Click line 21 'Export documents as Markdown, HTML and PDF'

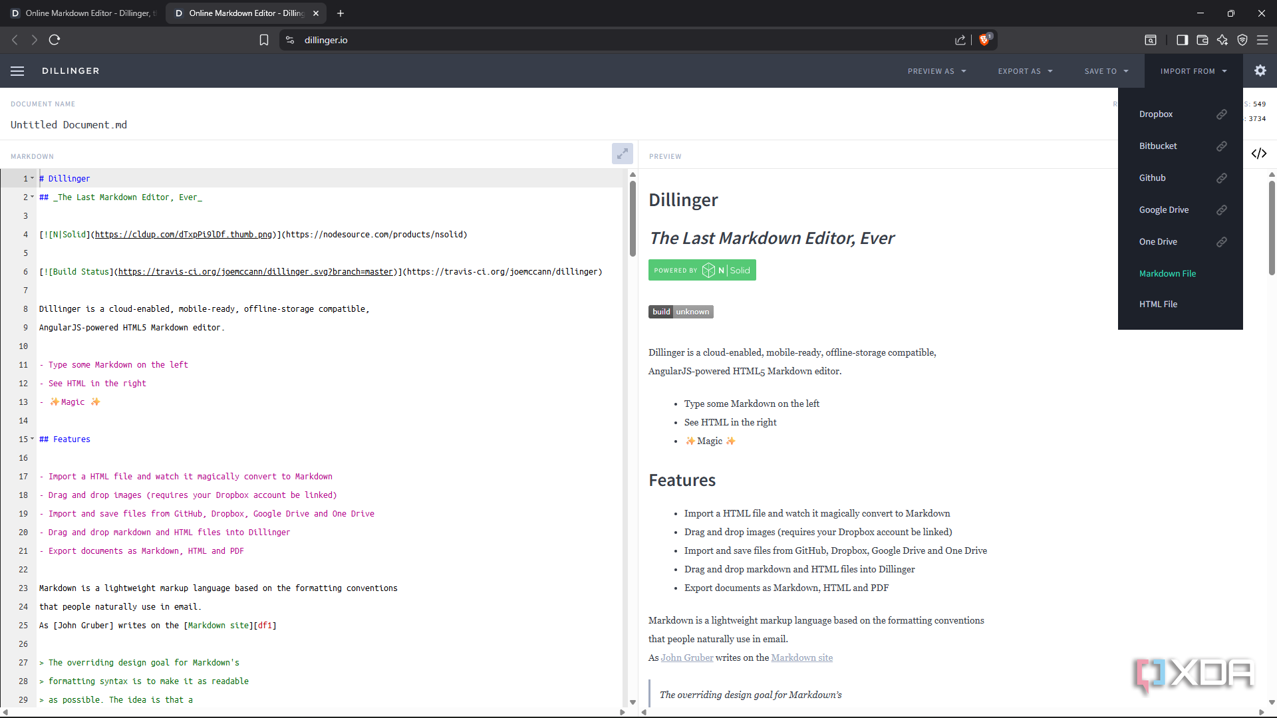coord(146,551)
